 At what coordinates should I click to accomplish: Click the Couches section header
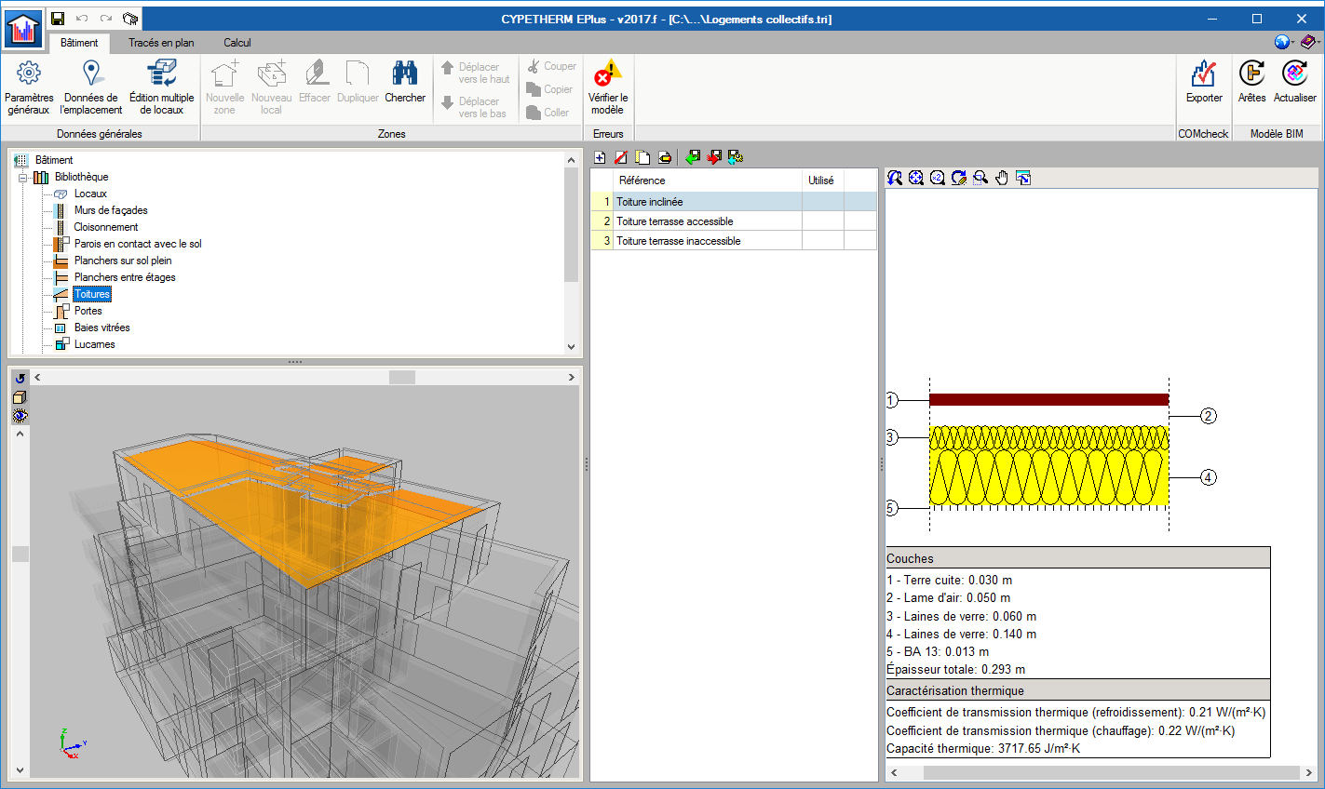click(x=1077, y=558)
